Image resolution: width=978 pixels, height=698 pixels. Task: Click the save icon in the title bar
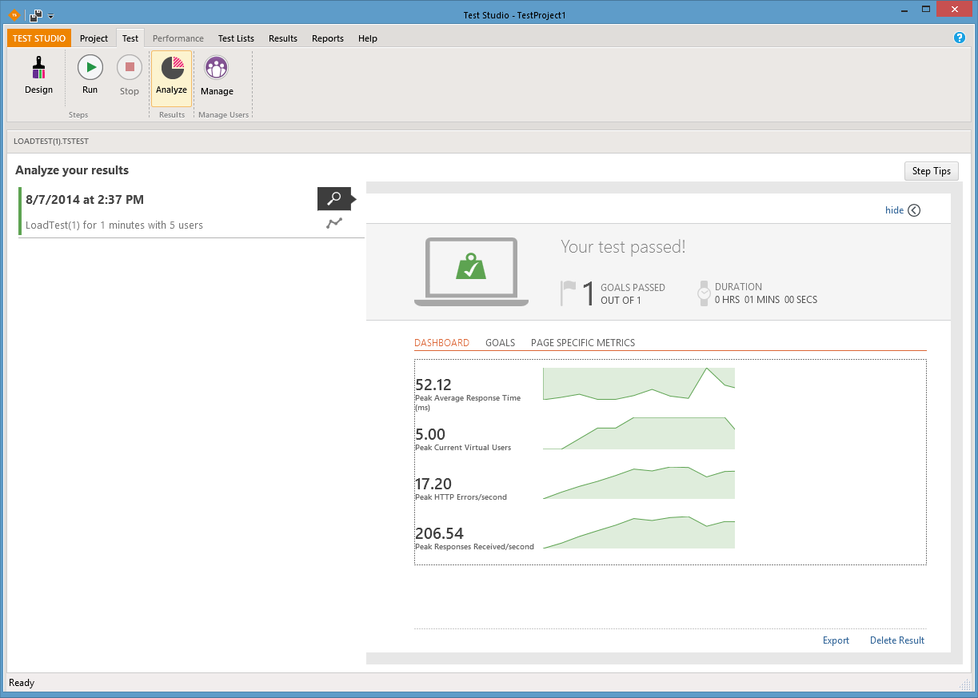(x=36, y=15)
